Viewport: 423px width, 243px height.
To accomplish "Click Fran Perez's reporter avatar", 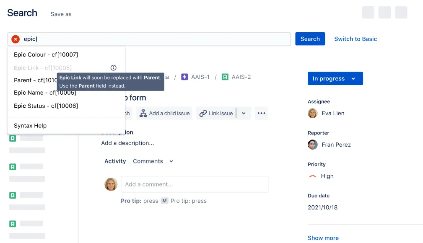I will (313, 145).
